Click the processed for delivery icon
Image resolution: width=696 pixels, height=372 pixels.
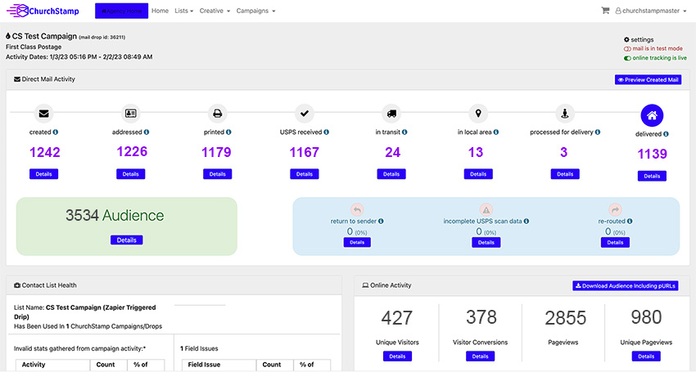[x=565, y=114]
